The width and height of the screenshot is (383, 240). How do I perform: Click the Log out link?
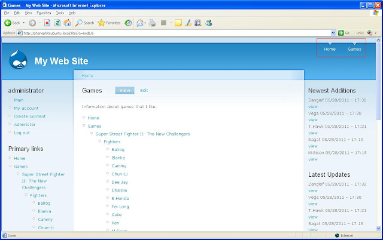tap(22, 133)
